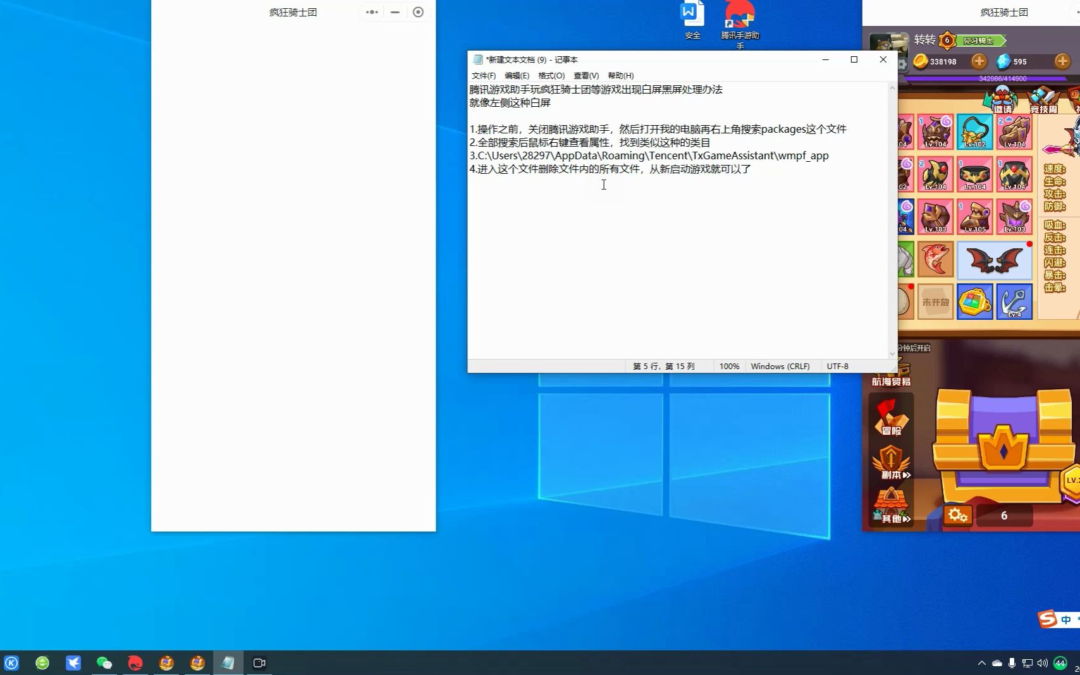Open the 安全 WPS document icon on the desktop

point(692,20)
